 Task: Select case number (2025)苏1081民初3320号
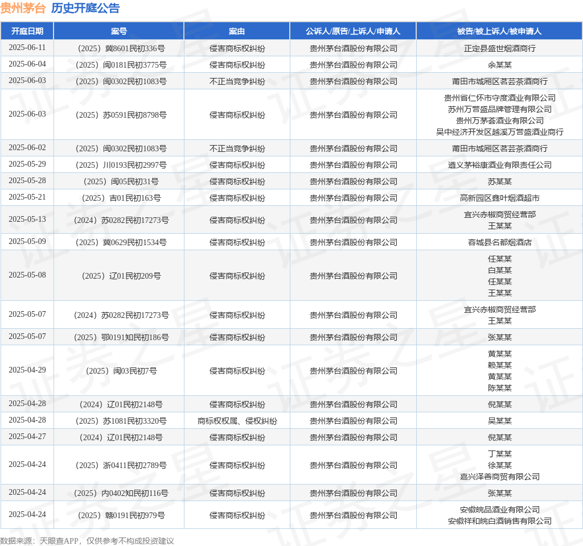[x=121, y=421]
